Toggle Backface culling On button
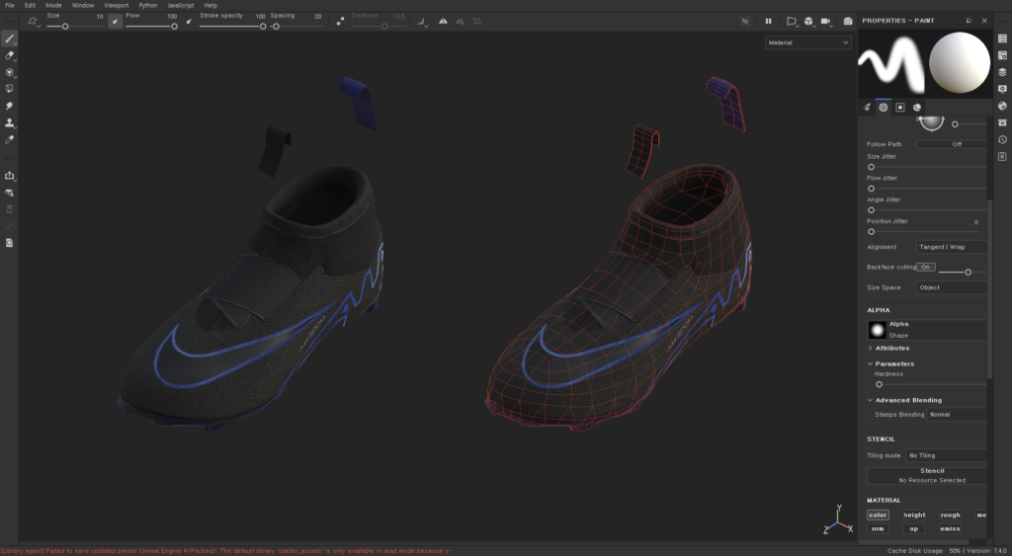Viewport: 1012px width, 556px height. [x=926, y=268]
